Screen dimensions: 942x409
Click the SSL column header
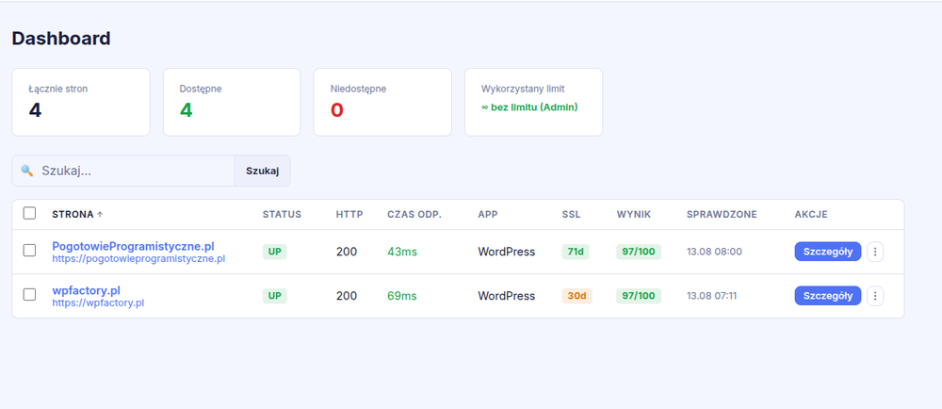tap(572, 215)
